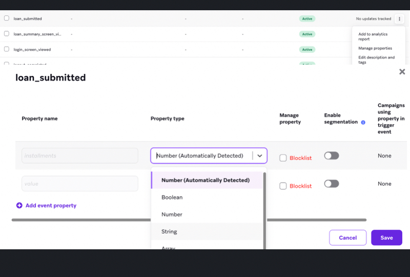Pick Number option in type list
Screen dimensions: 410x277
pos(172,214)
